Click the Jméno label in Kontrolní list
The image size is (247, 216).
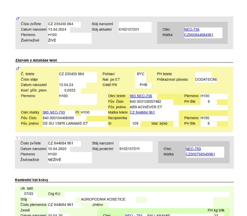pyautogui.click(x=97, y=205)
